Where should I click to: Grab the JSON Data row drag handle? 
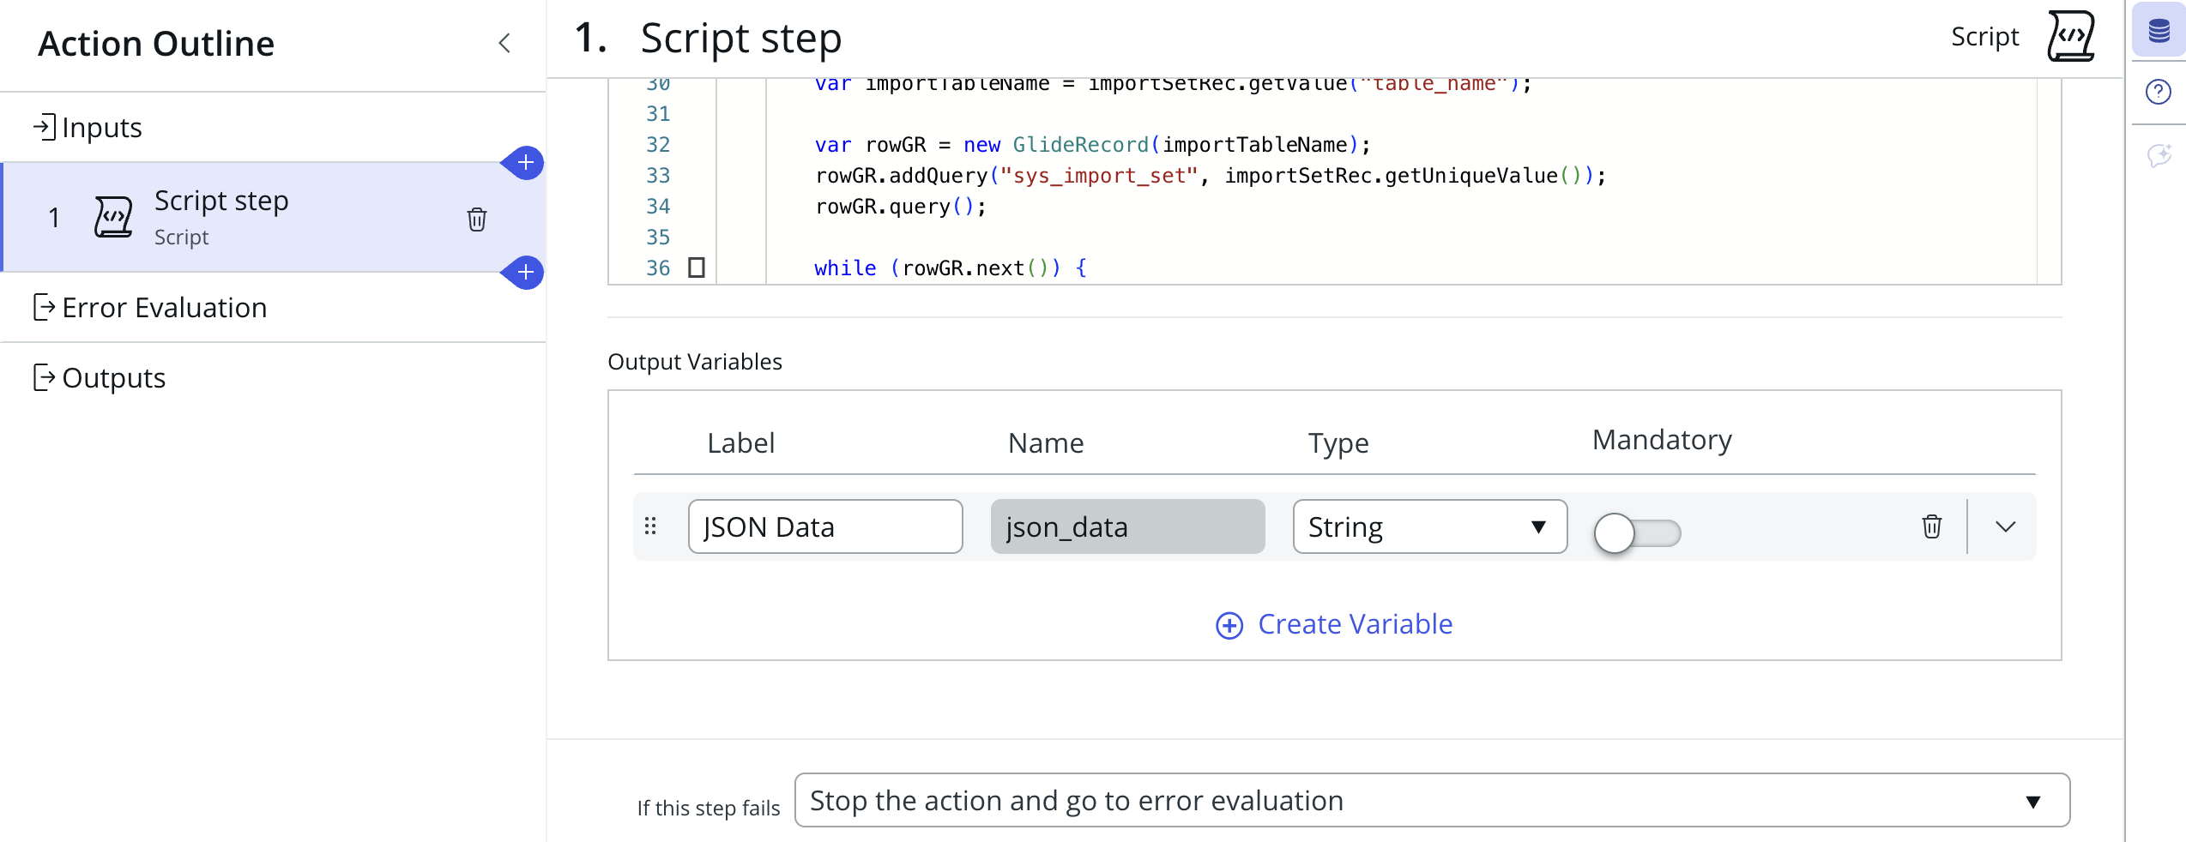pos(650,526)
